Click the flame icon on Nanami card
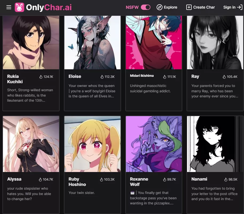The height and width of the screenshot is (214, 244). pyautogui.click(x=226, y=179)
